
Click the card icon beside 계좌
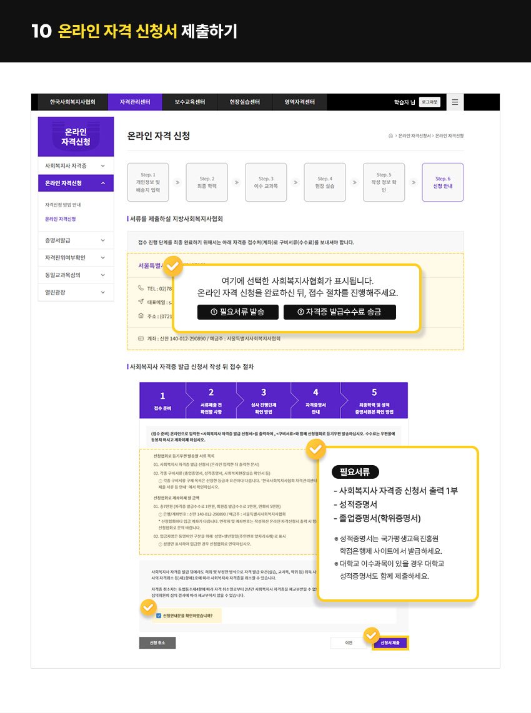(x=141, y=338)
